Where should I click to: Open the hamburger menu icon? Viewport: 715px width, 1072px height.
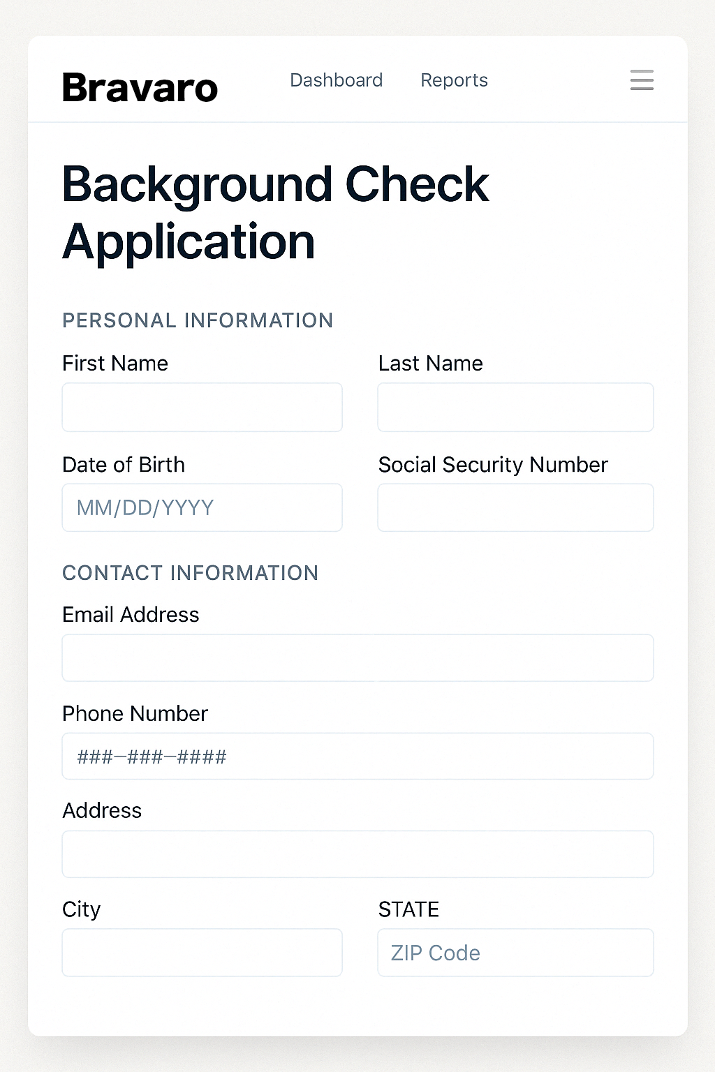[642, 80]
